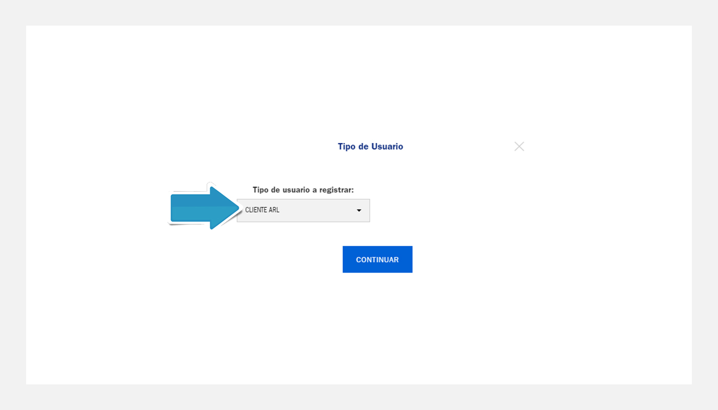Click the blue Continuar action
Image resolution: width=718 pixels, height=410 pixels.
(377, 259)
